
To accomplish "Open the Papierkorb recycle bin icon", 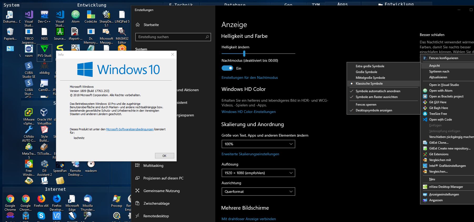I will 10,34.
